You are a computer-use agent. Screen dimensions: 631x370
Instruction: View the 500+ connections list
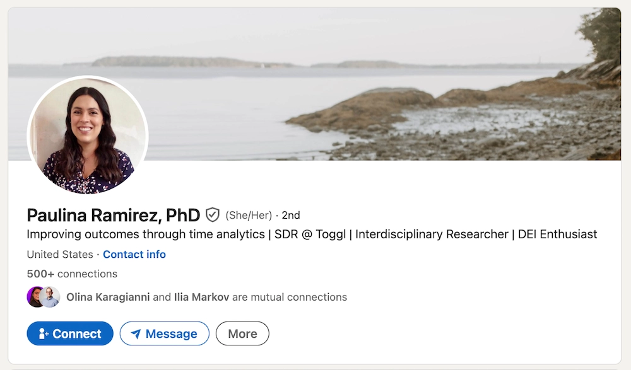click(x=71, y=274)
